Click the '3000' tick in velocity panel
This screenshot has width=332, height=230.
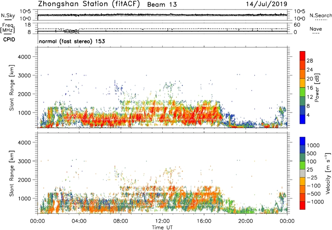pos(24,161)
